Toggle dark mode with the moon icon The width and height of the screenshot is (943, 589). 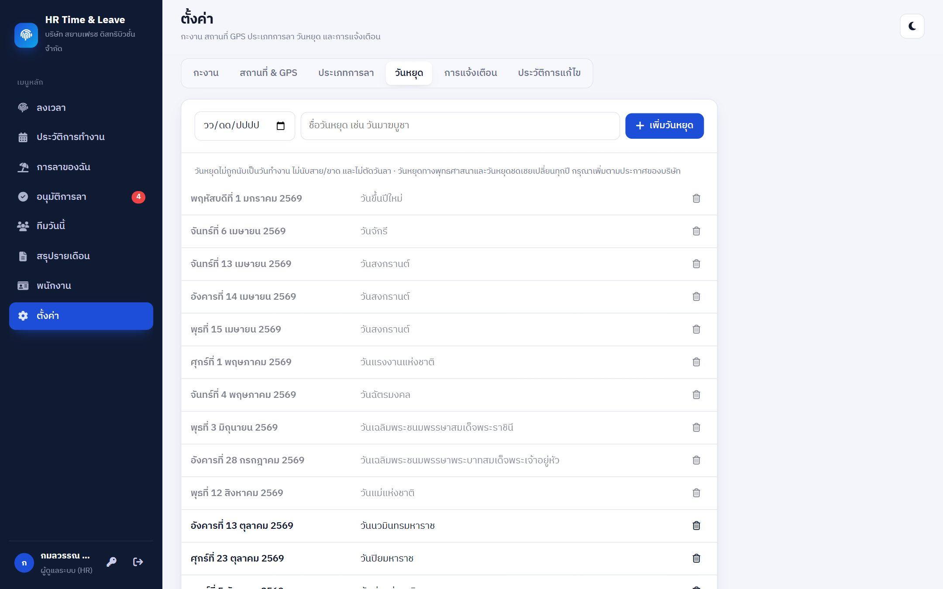tap(912, 26)
